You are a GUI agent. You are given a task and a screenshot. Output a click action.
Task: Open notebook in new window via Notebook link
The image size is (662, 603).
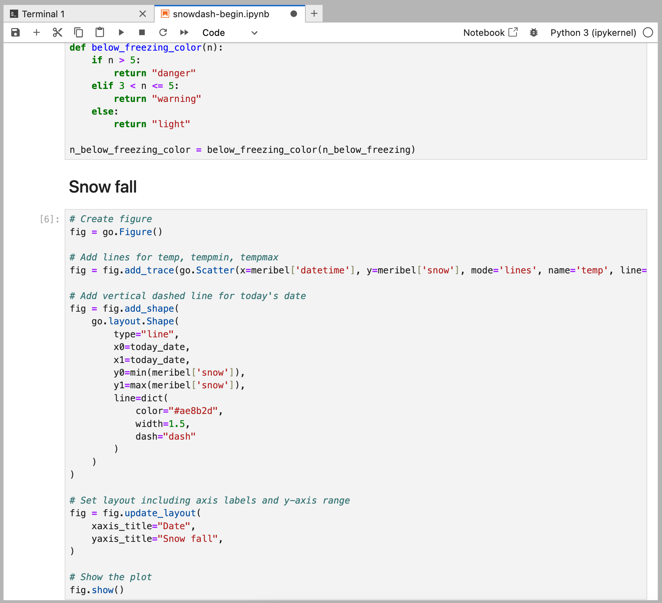pos(490,33)
